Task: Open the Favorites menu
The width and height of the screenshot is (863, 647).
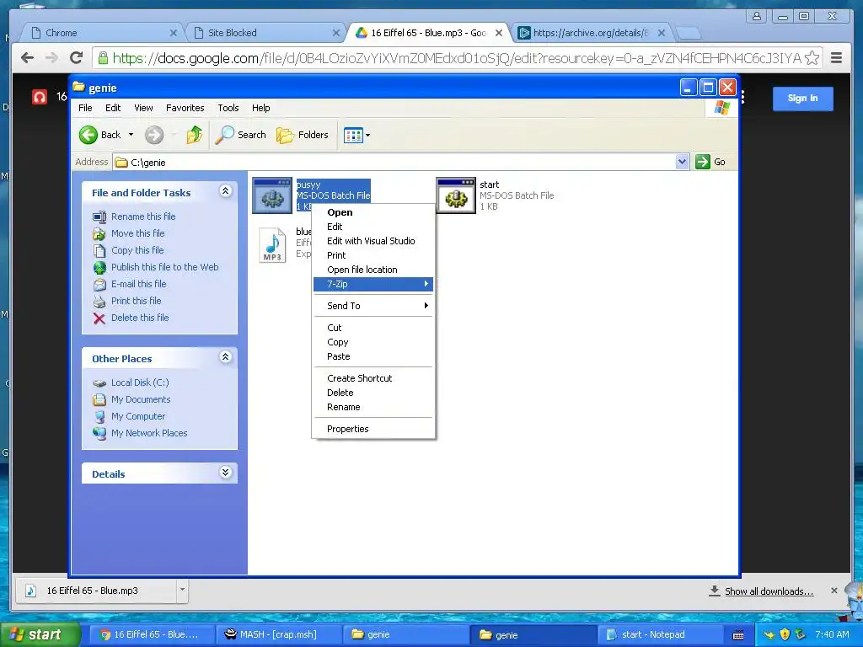Action: point(185,108)
